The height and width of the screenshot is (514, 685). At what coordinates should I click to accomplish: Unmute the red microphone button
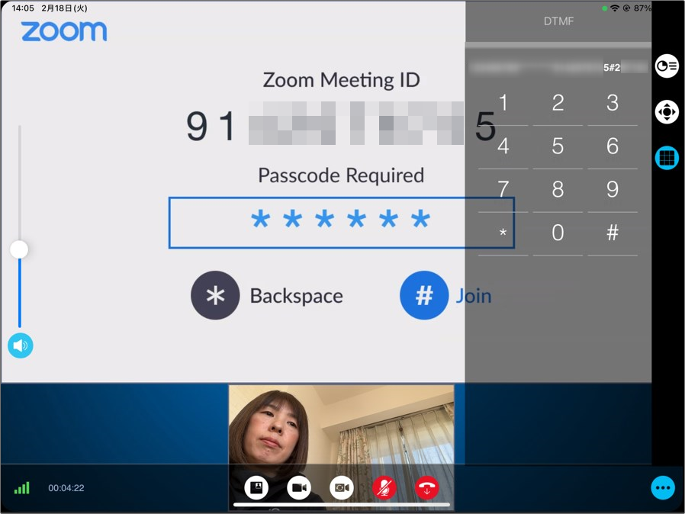click(x=384, y=487)
